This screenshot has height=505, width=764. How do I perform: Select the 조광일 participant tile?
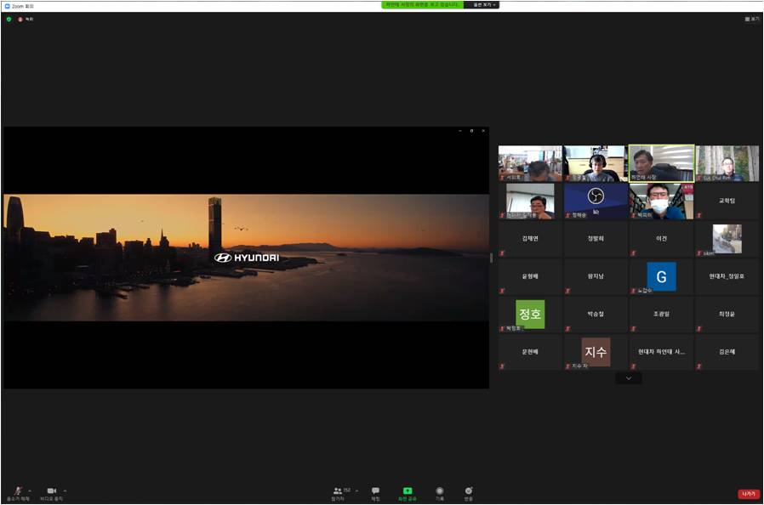click(661, 314)
